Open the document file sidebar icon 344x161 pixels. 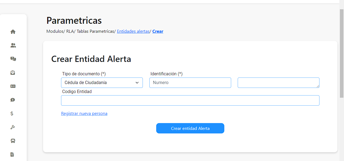12,154
